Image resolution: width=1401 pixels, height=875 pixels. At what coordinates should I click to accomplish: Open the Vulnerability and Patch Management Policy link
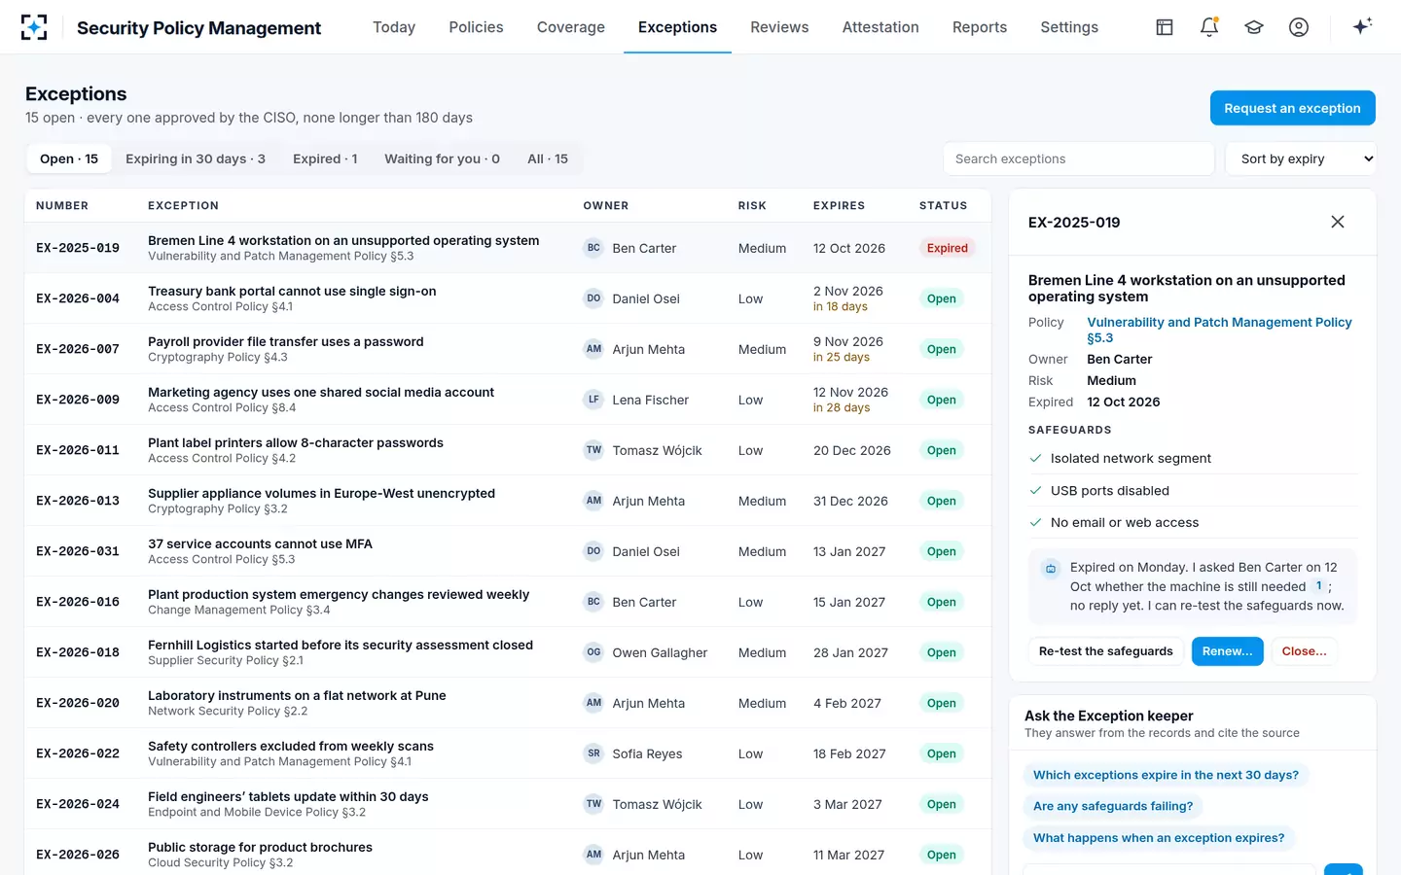(1219, 330)
